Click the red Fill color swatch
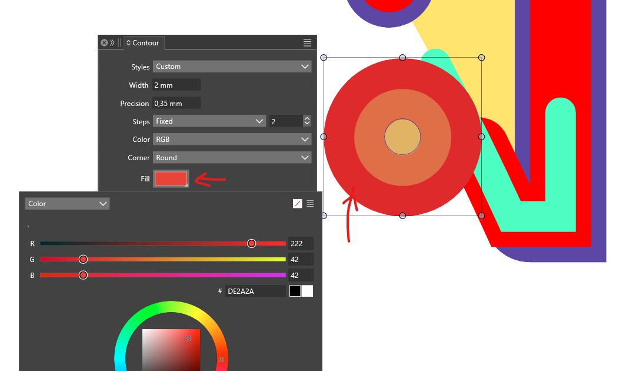 coord(171,178)
